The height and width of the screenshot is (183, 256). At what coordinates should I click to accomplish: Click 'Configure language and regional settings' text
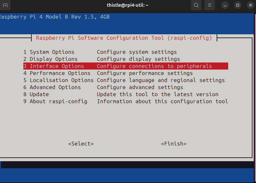click(x=161, y=80)
